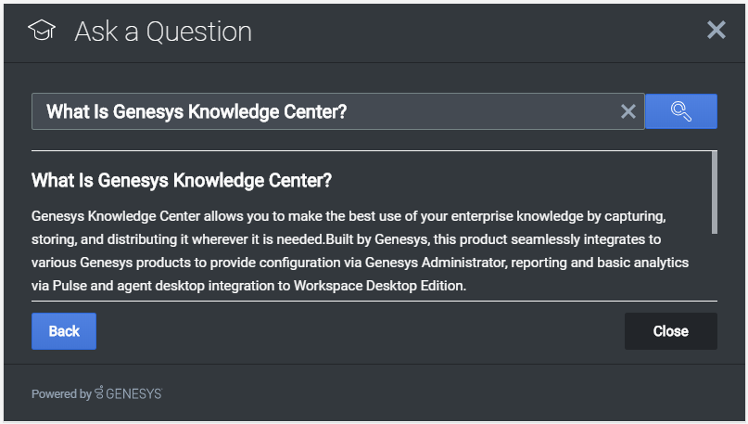Image resolution: width=748 pixels, height=424 pixels.
Task: Click the graduation cap icon in header
Action: coord(42,32)
